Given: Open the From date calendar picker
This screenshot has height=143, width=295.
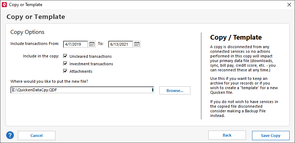Looking at the screenshot, I should tap(92, 44).
